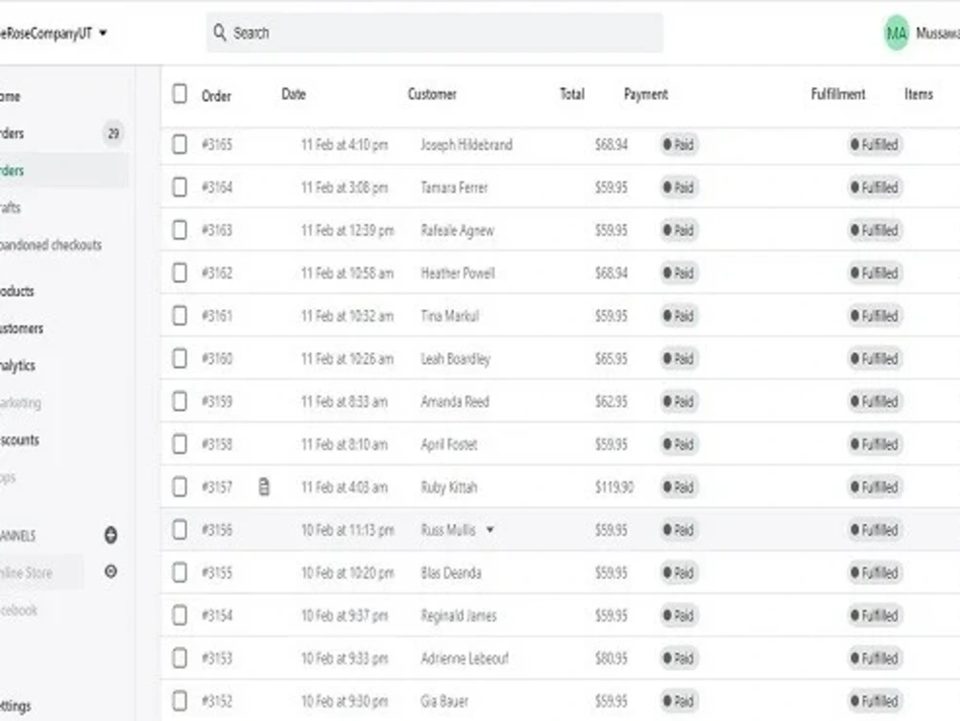Viewport: 960px width, 721px height.
Task: View Online Store via eye icon
Action: [110, 571]
